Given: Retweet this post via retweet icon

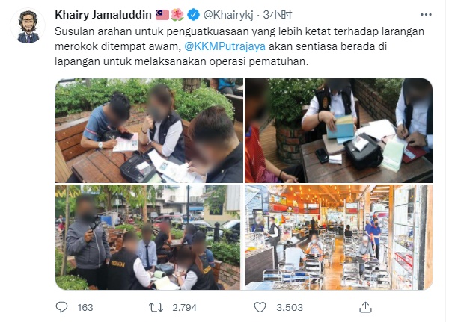Looking at the screenshot, I should pos(156,307).
